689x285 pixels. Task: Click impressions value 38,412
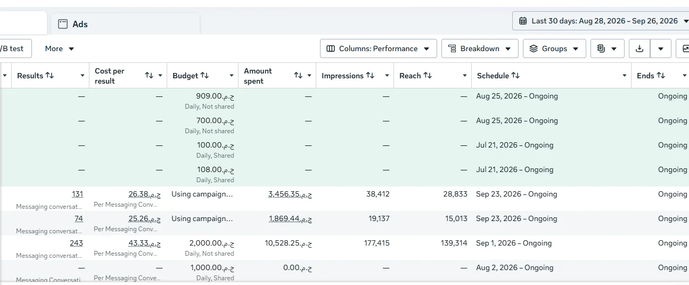378,194
